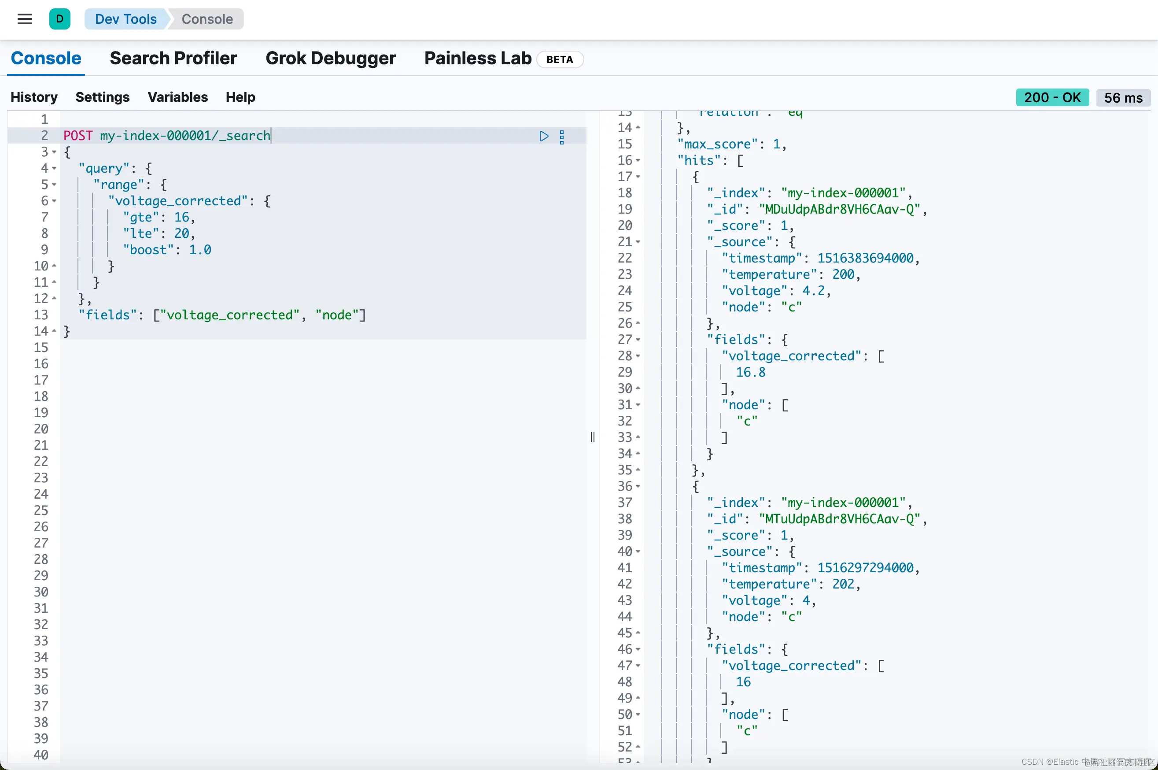Run the request with play icon
1158x770 pixels.
543,136
